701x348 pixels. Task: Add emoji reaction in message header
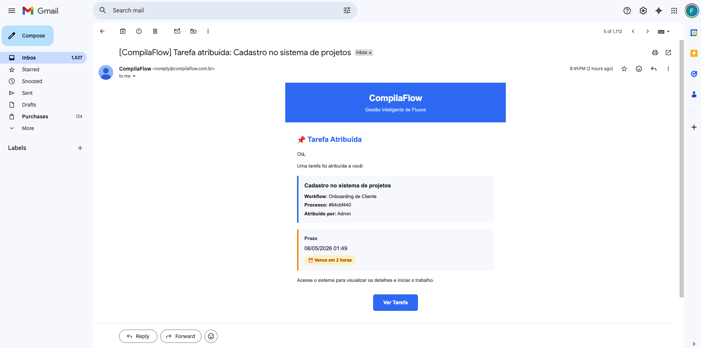click(639, 69)
